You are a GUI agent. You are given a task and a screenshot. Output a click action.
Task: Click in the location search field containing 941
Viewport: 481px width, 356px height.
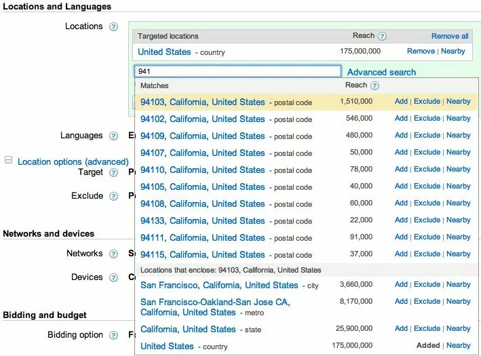237,71
